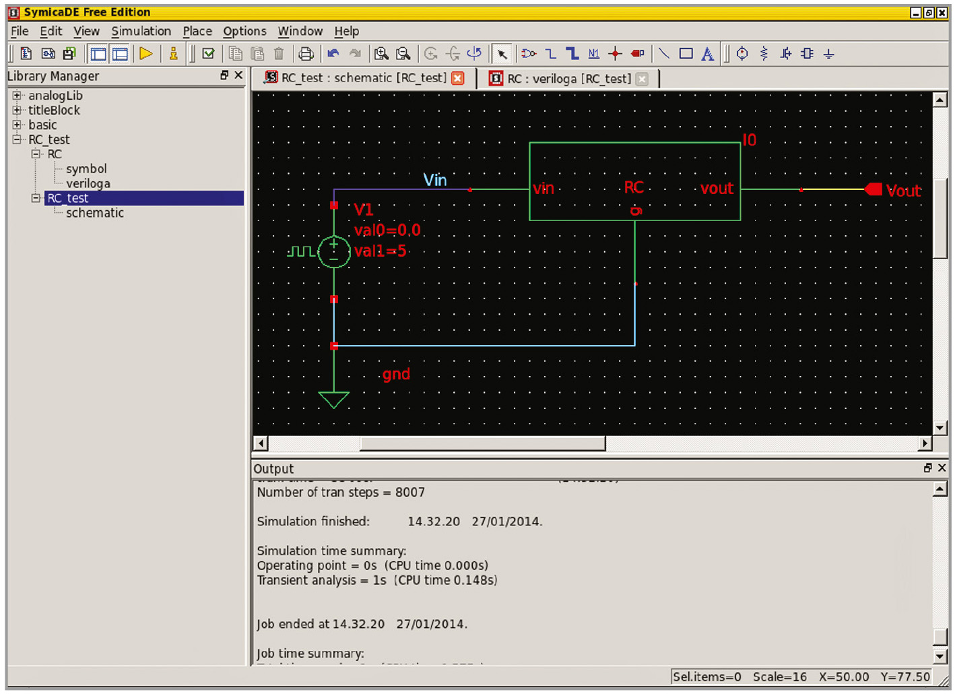Click the second toolbar icon beside new document

pyautogui.click(x=48, y=53)
